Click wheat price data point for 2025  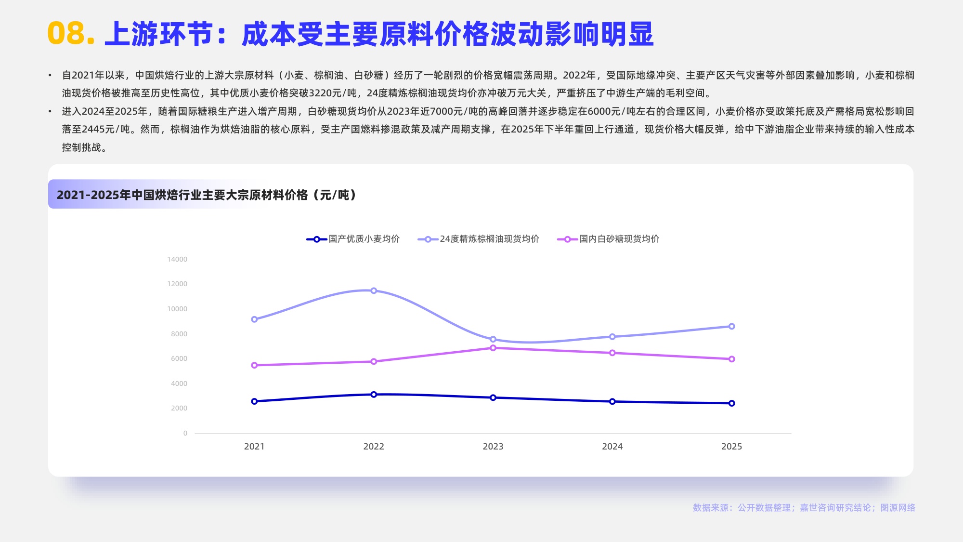click(x=732, y=404)
